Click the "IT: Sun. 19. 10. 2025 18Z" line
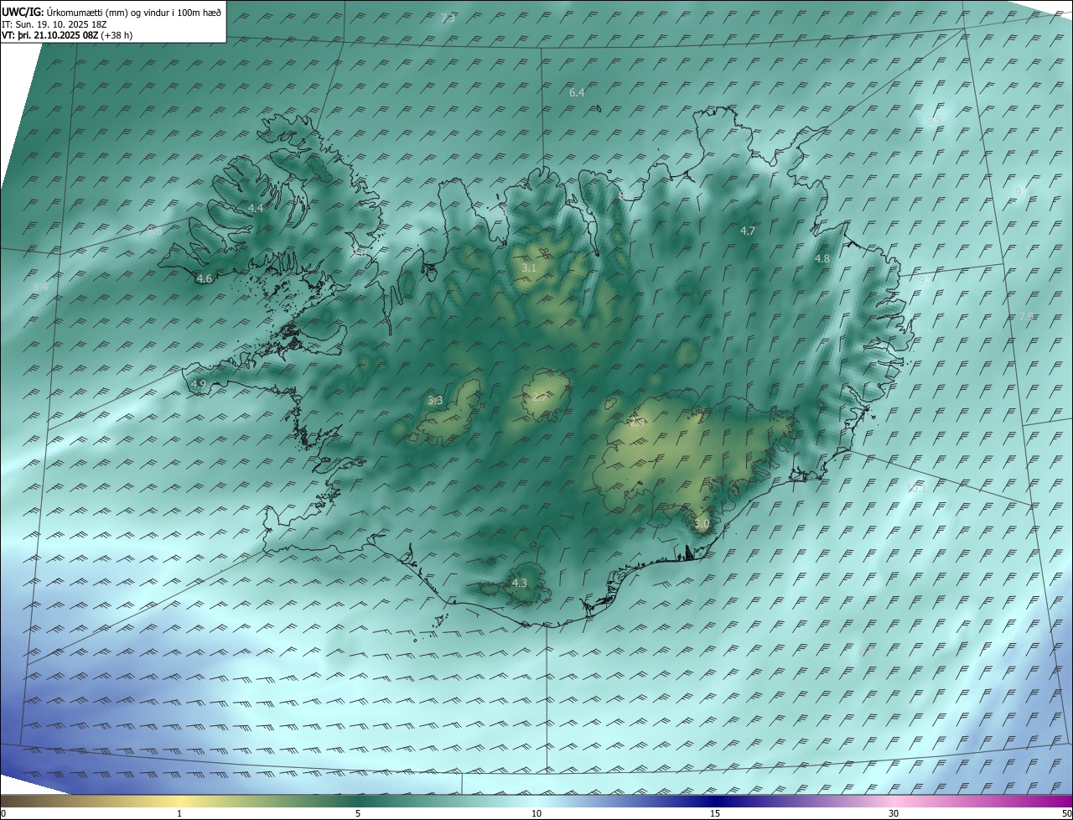Viewport: 1073px width, 820px height. pyautogui.click(x=54, y=24)
